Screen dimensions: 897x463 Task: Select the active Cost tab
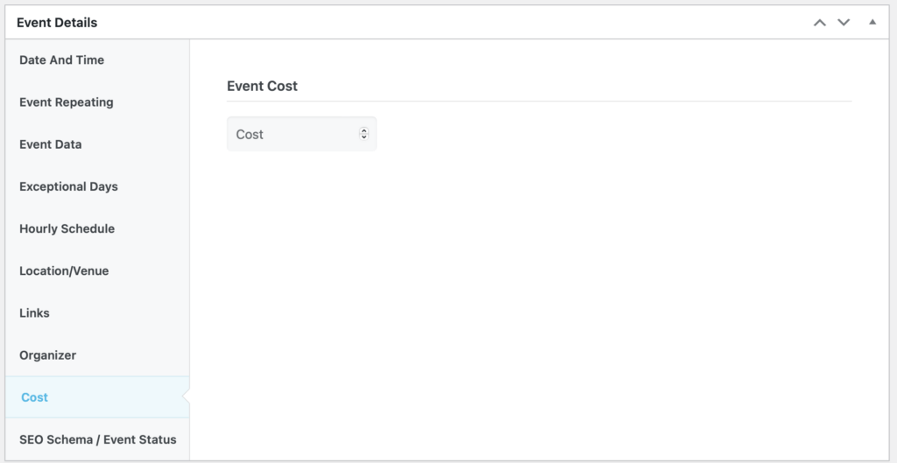tap(35, 397)
